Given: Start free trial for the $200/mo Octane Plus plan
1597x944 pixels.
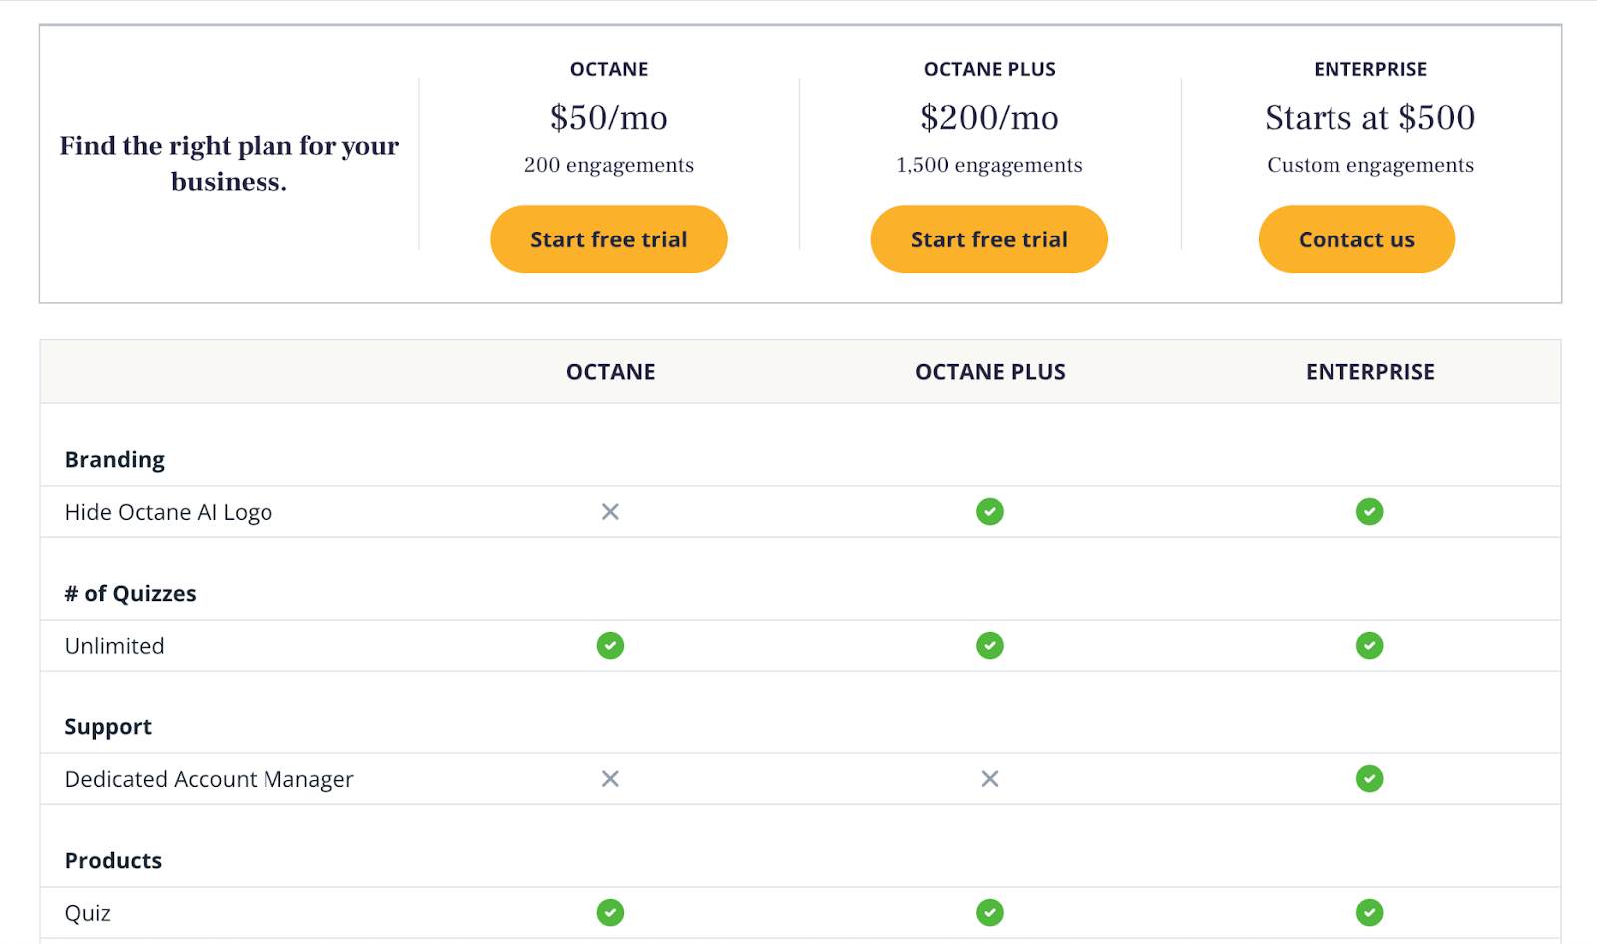Looking at the screenshot, I should pos(989,239).
